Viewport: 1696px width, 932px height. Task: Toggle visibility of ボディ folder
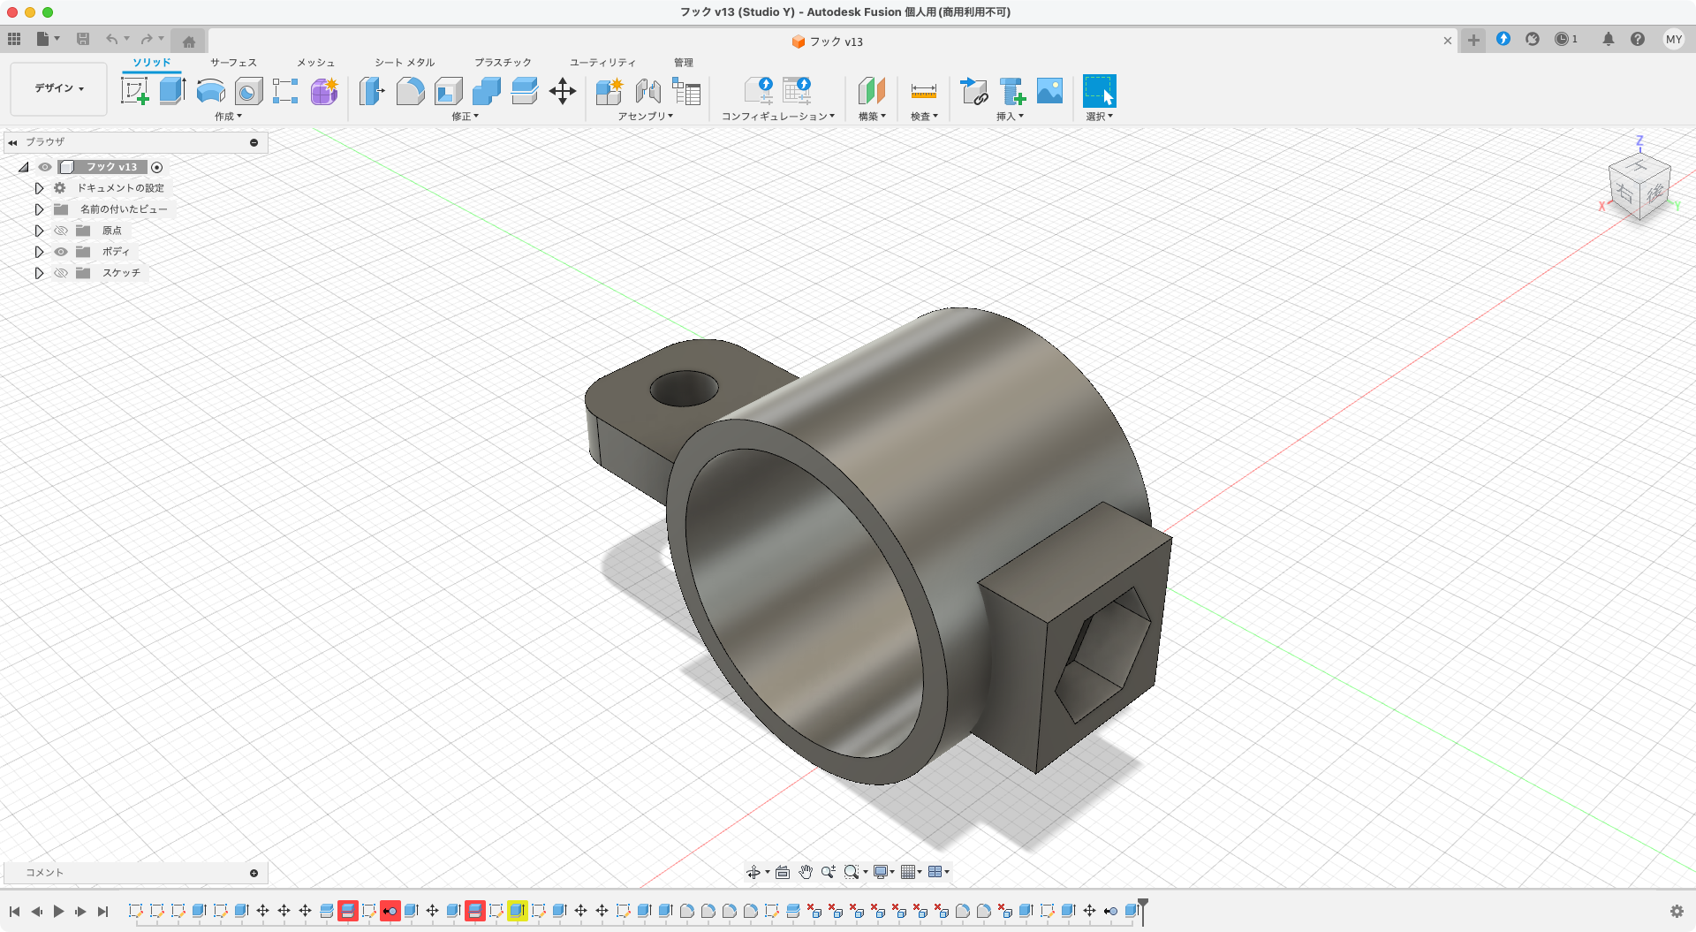[x=61, y=252]
